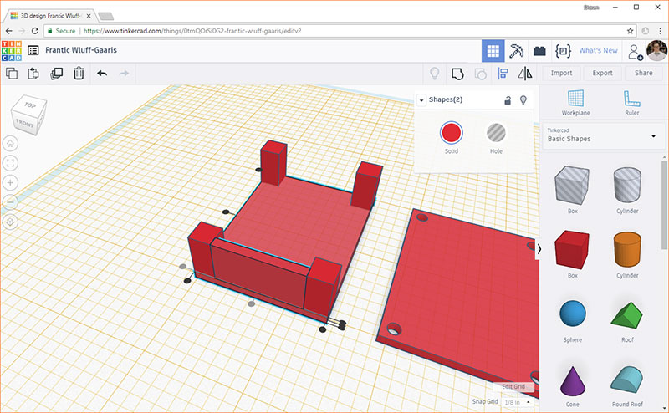Select the Ruler tool

click(632, 103)
